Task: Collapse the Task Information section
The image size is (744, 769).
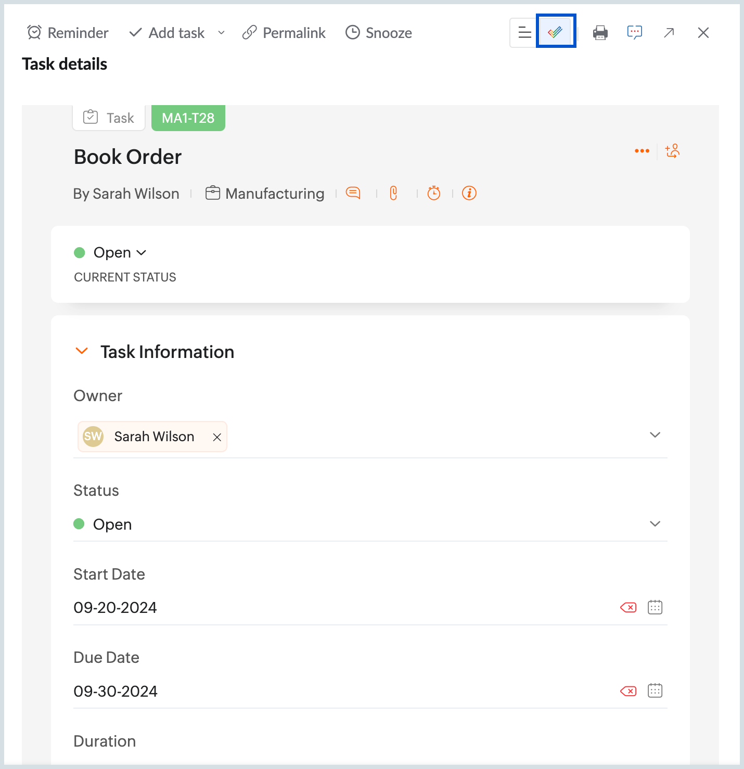Action: tap(81, 351)
